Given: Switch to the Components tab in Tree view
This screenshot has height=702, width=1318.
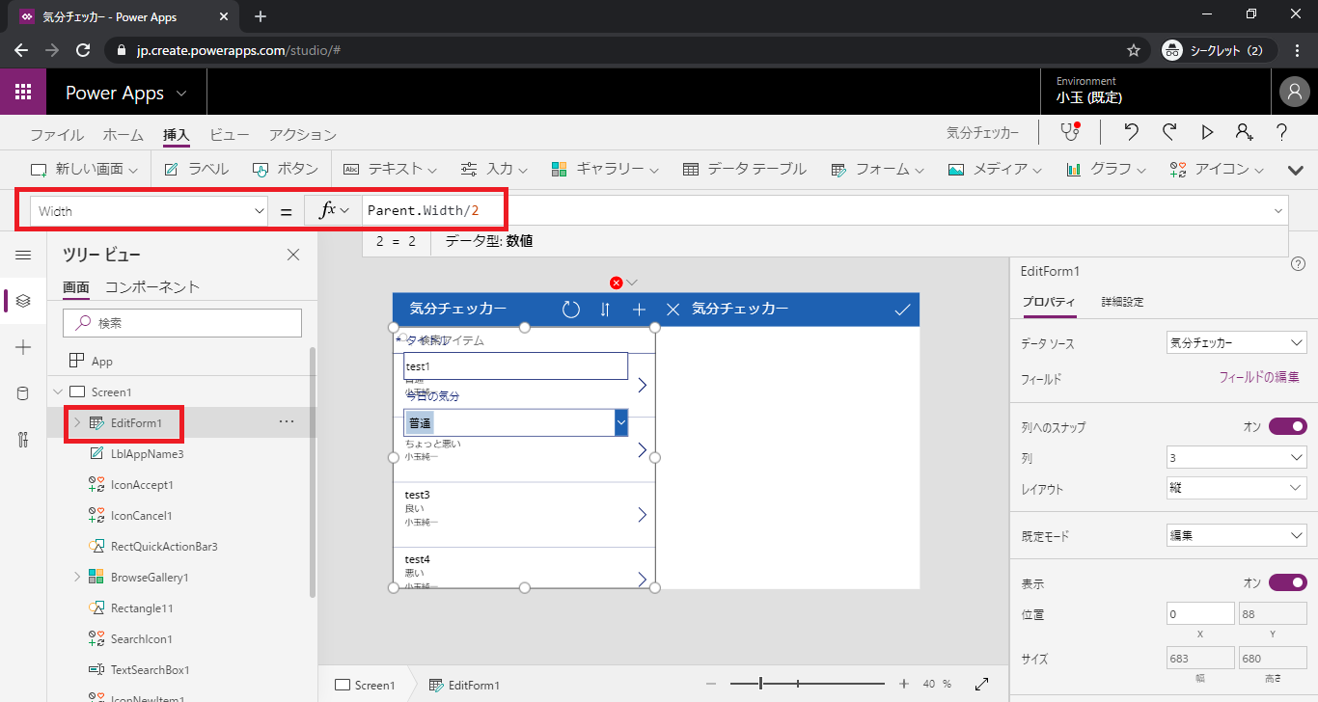Looking at the screenshot, I should pos(152,287).
